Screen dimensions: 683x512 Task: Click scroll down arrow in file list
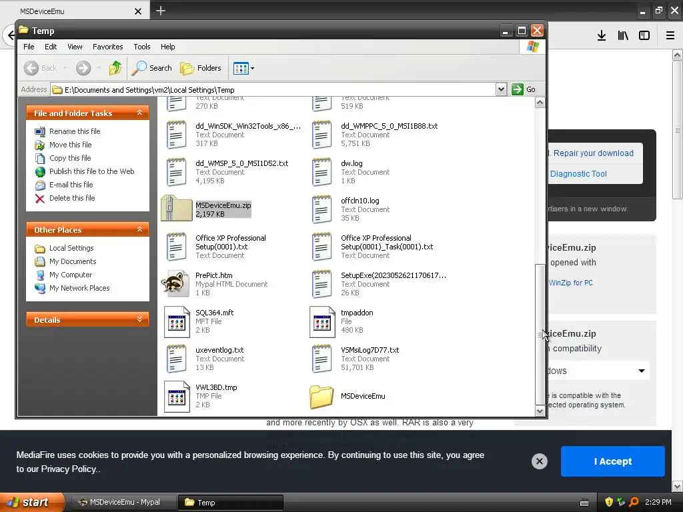pos(540,411)
